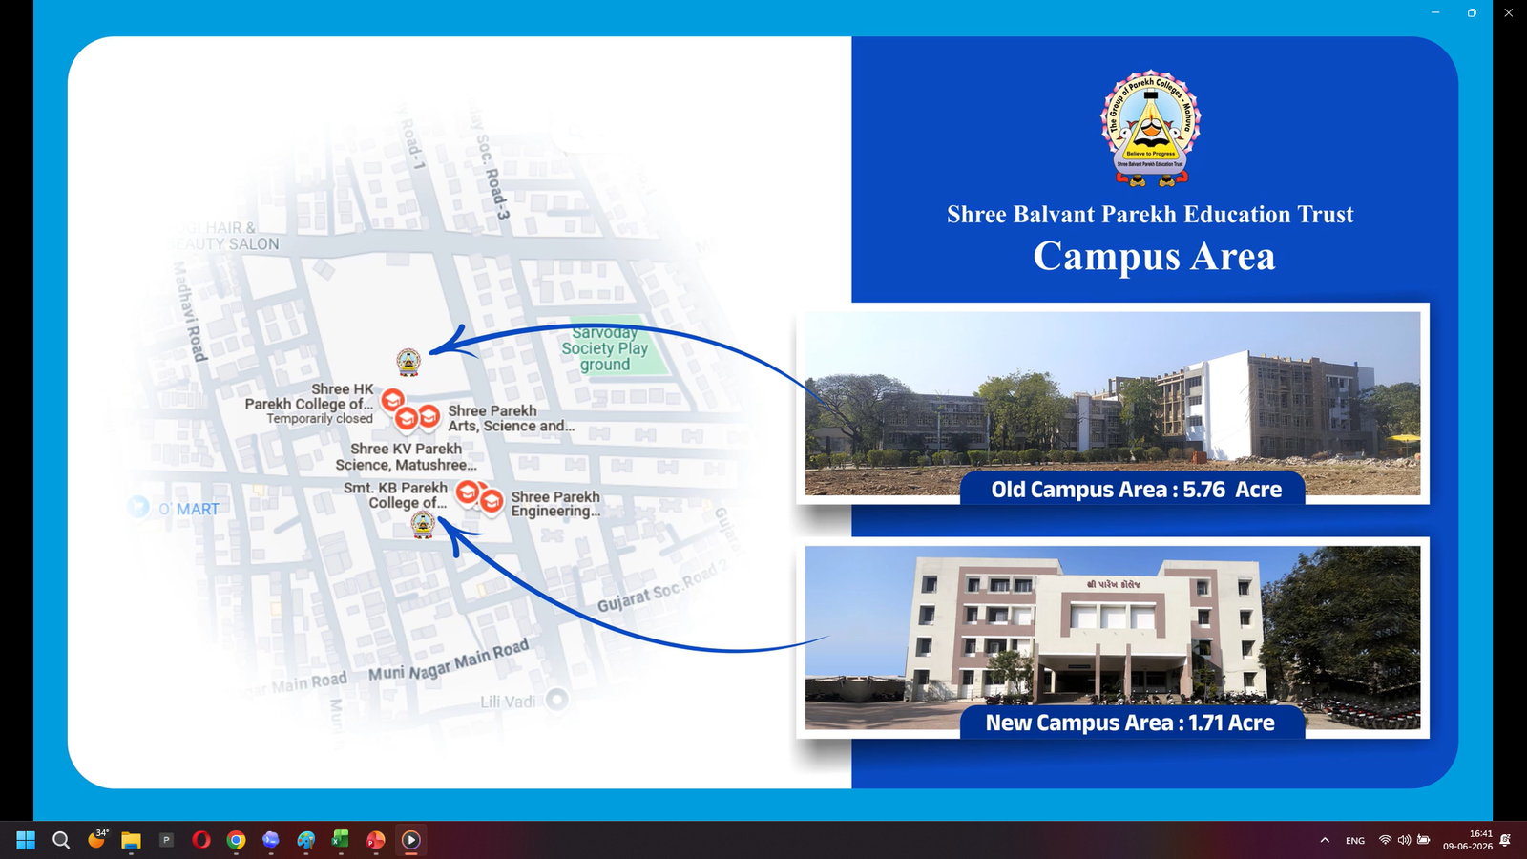
Task: Open the gray P app in taskbar
Action: pyautogui.click(x=166, y=840)
